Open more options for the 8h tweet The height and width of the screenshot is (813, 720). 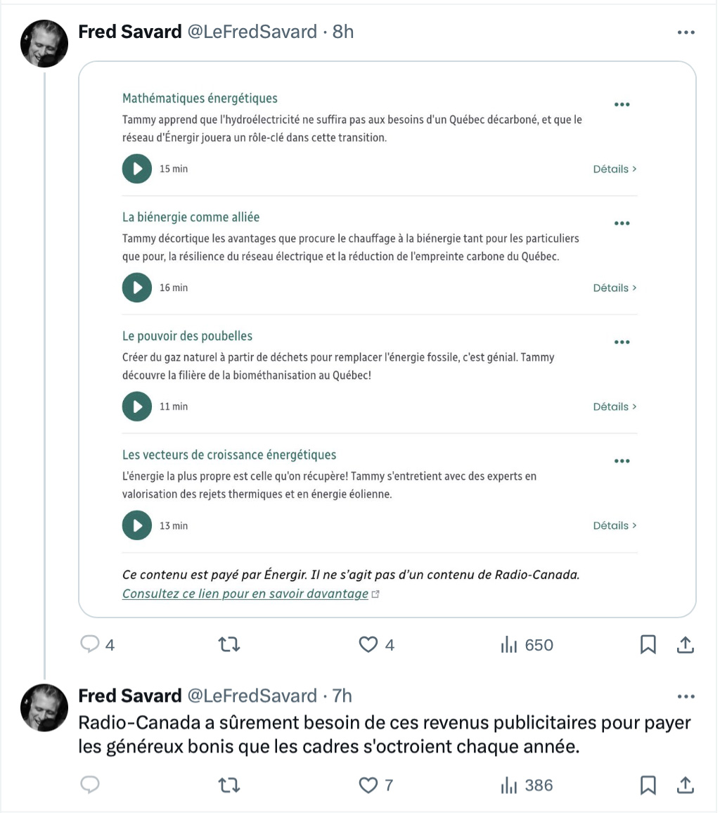click(686, 32)
